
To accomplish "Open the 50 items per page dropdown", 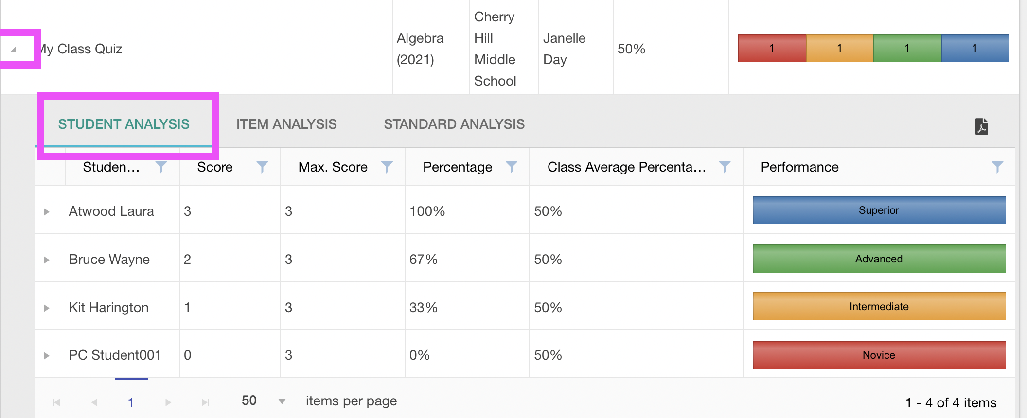I will 263,401.
